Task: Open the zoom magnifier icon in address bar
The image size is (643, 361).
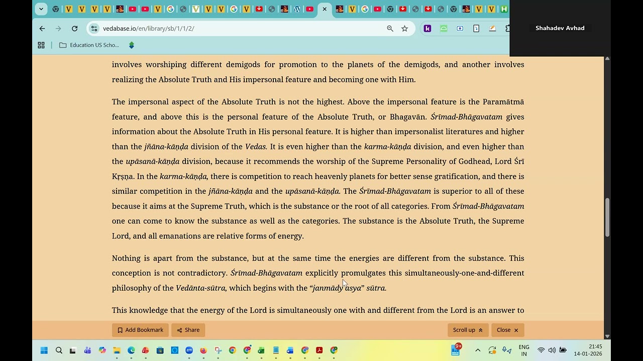Action: coord(390,29)
